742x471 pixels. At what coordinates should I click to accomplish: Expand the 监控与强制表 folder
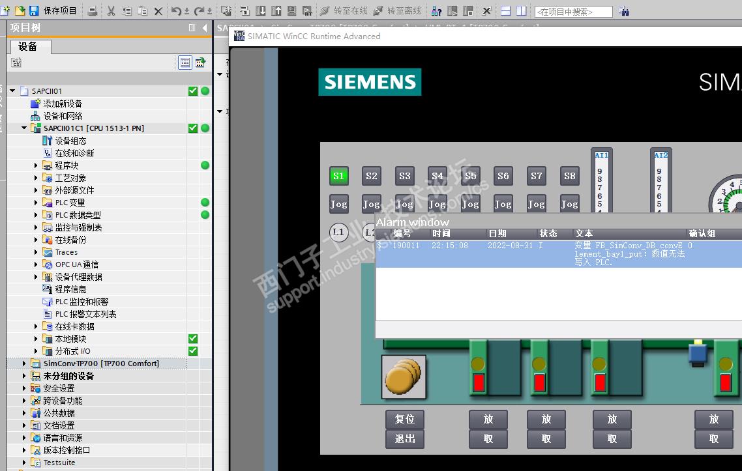[35, 227]
